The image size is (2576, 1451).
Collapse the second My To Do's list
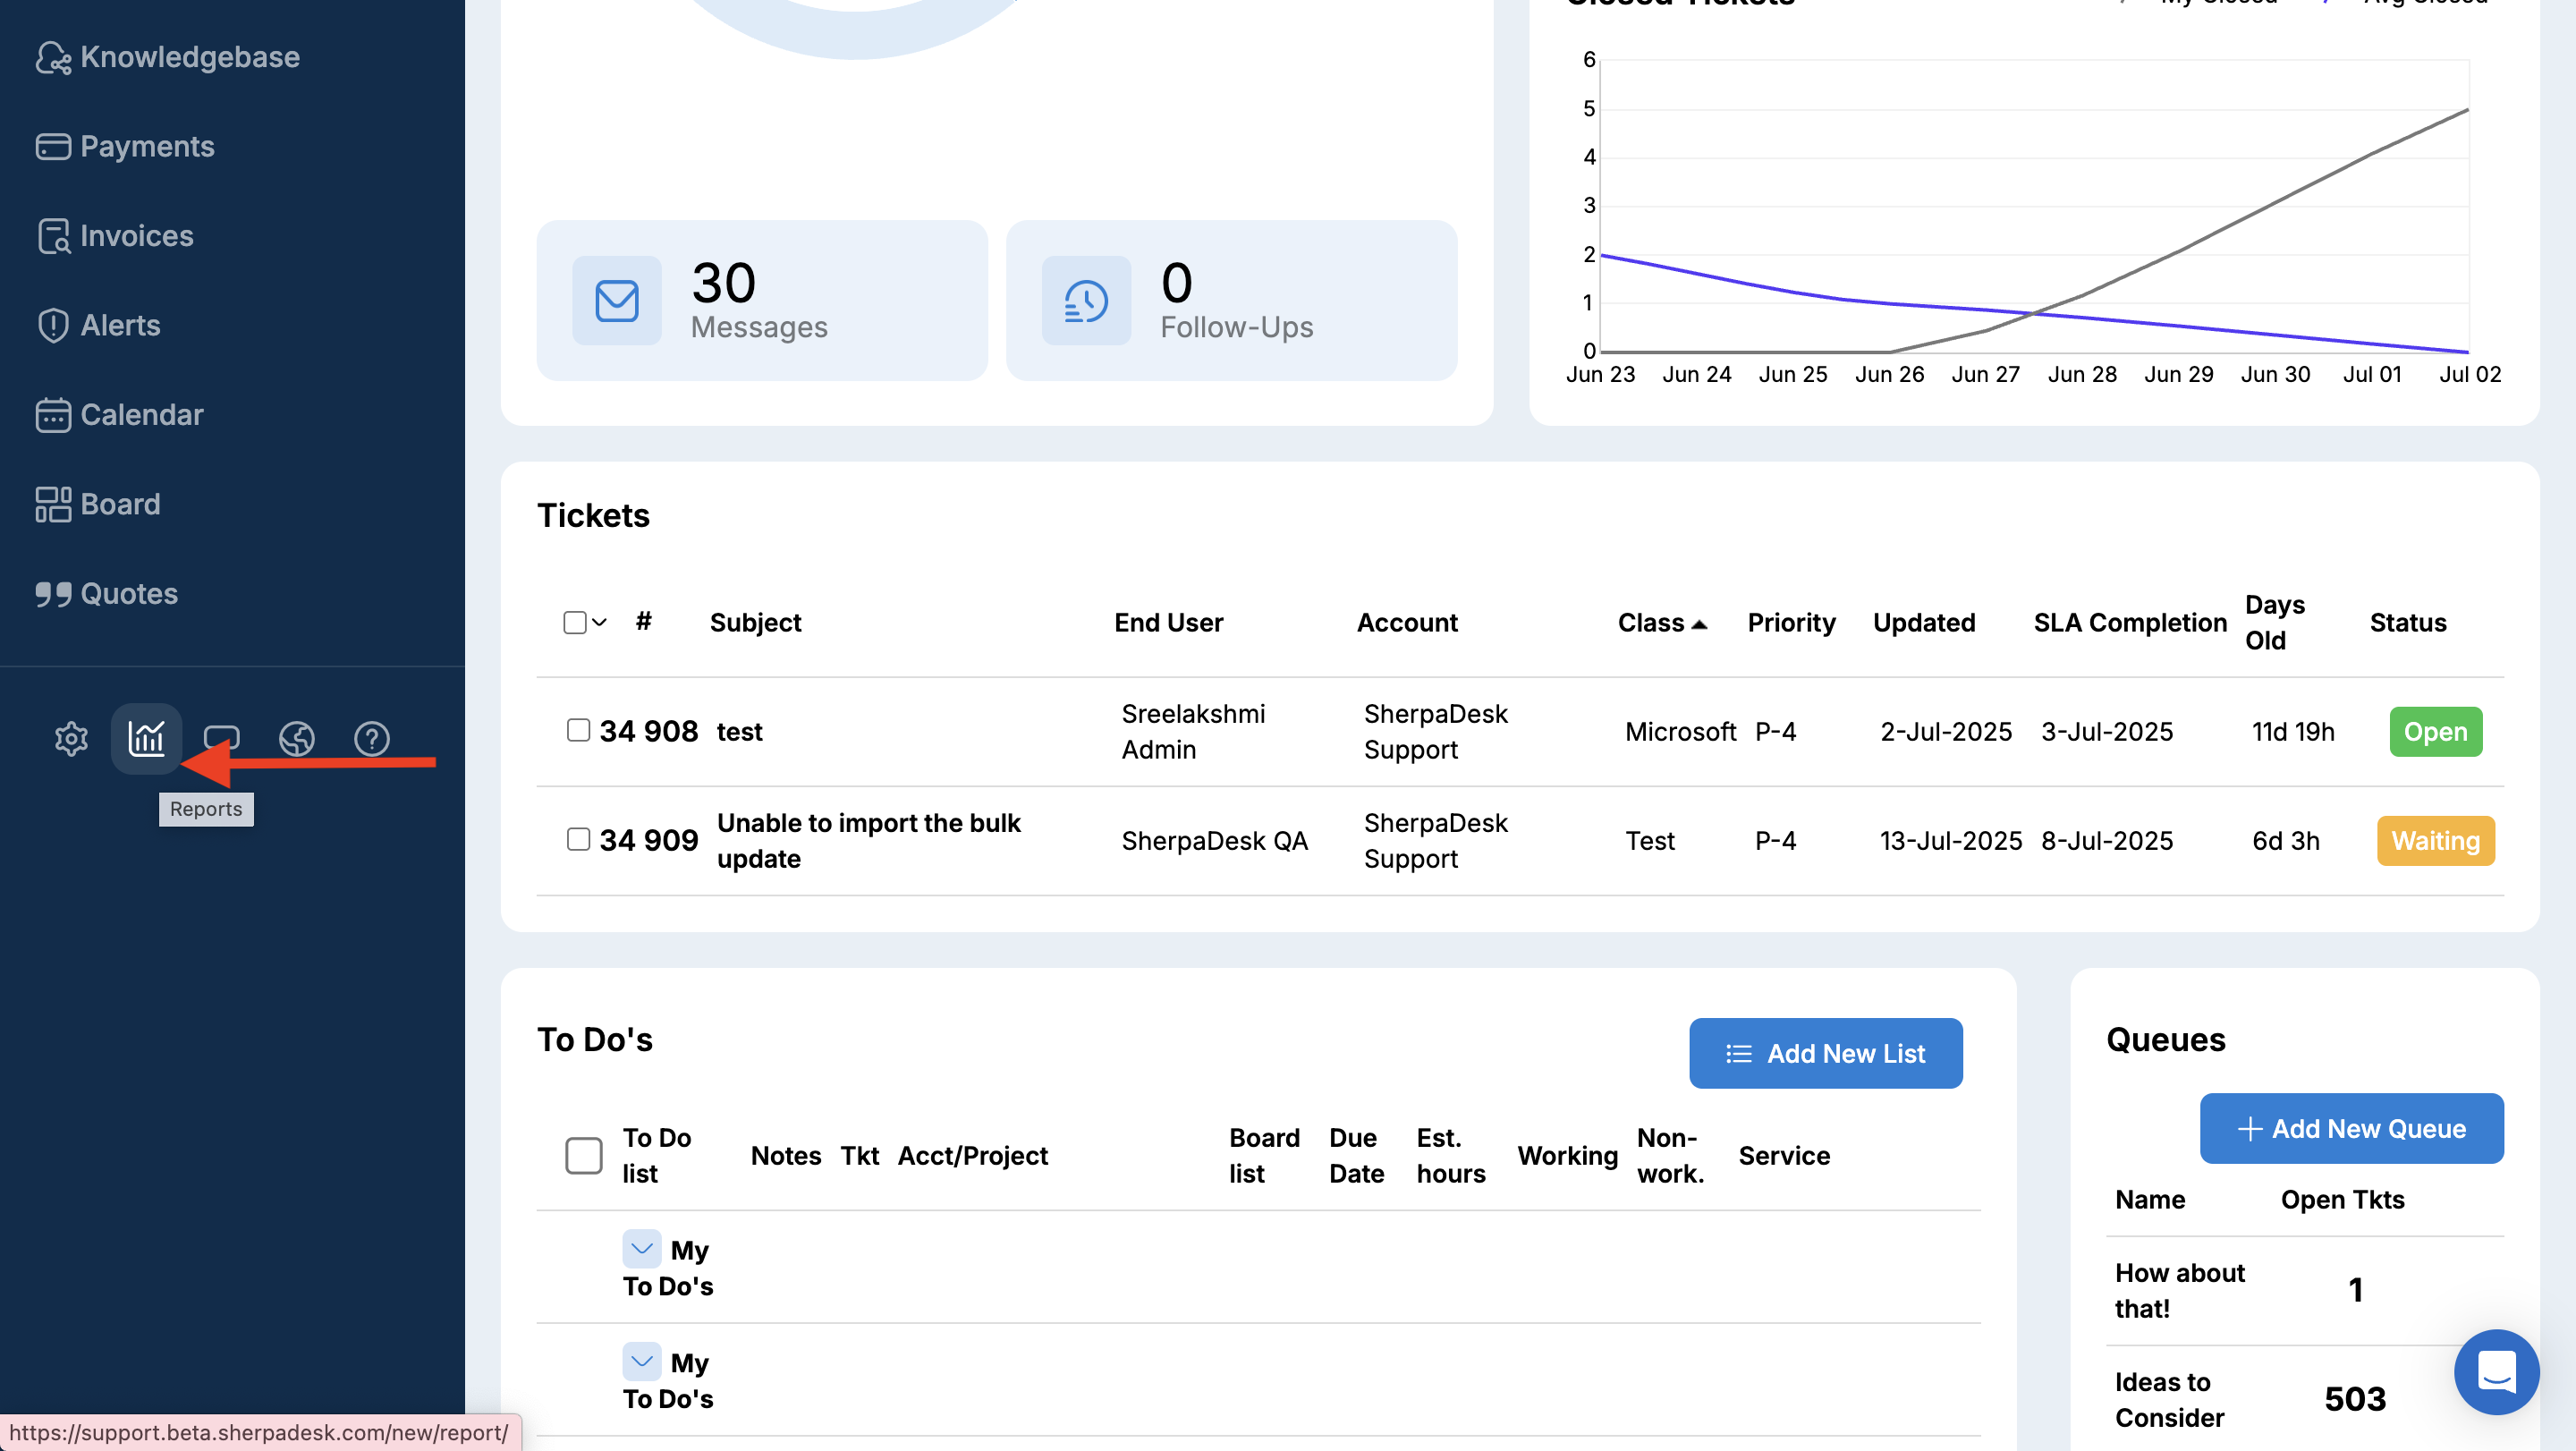pyautogui.click(x=641, y=1361)
